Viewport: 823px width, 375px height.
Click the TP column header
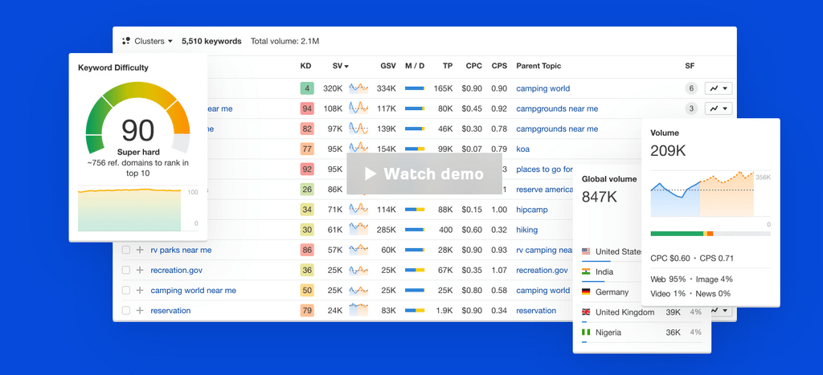pos(447,66)
